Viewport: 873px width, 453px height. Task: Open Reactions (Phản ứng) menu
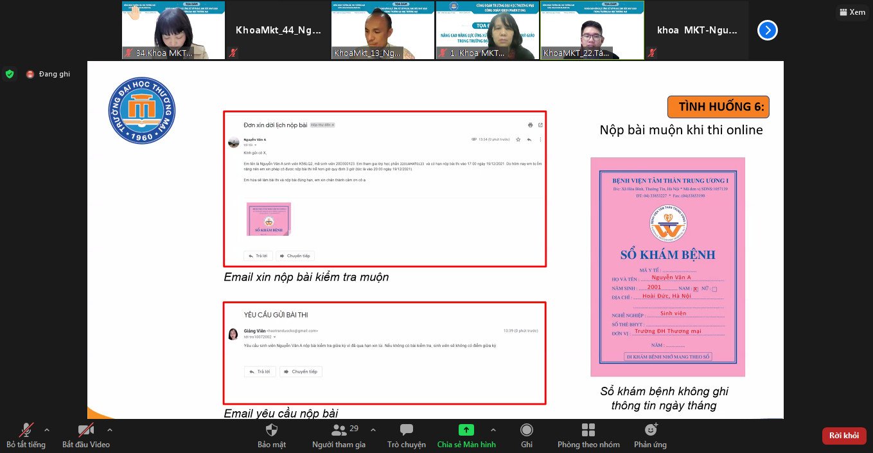click(650, 431)
